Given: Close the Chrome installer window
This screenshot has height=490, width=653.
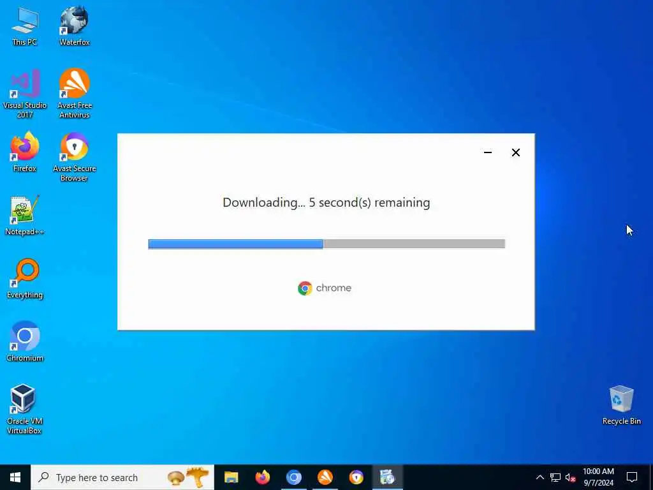Looking at the screenshot, I should click(x=515, y=152).
